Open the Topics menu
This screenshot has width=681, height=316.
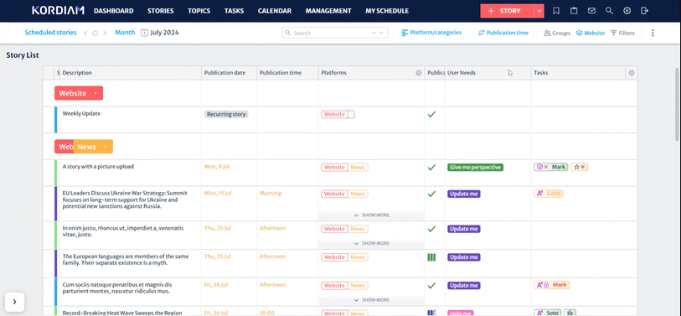pos(199,11)
